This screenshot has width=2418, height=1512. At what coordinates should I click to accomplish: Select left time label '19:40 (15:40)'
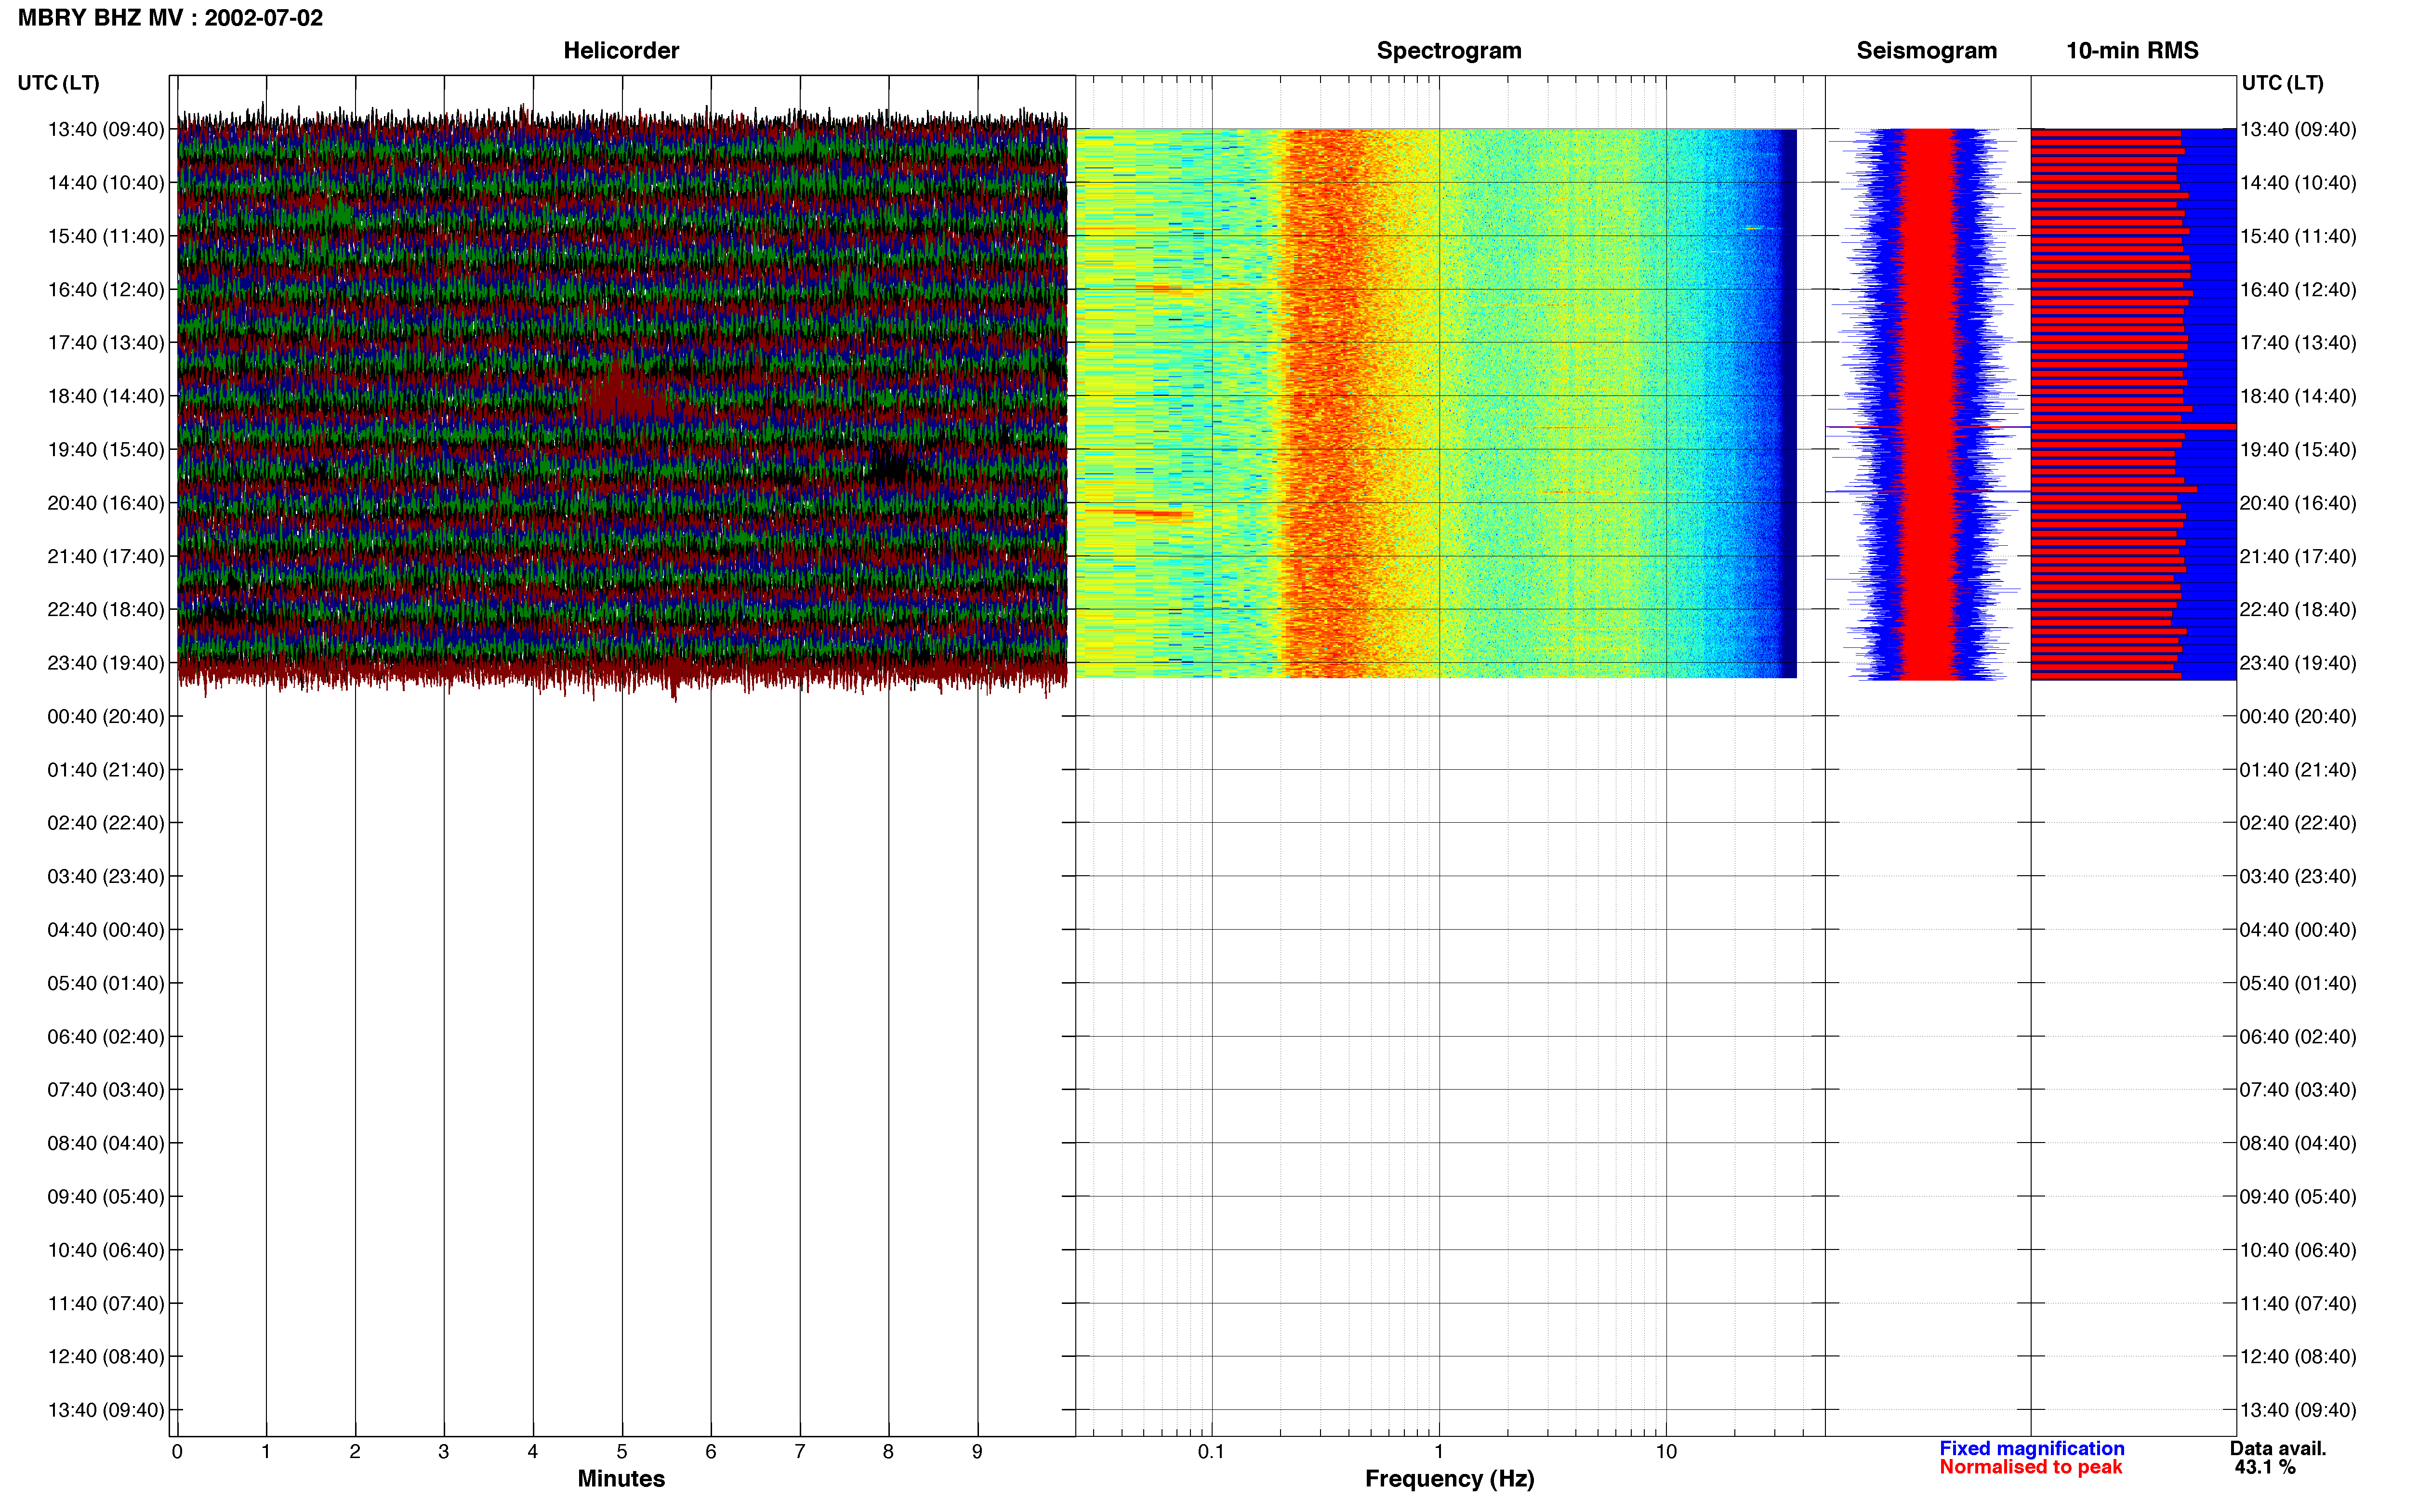[x=106, y=450]
